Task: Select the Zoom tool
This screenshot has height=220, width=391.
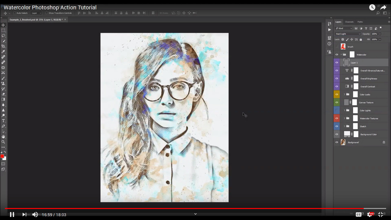Action: pyautogui.click(x=3, y=141)
